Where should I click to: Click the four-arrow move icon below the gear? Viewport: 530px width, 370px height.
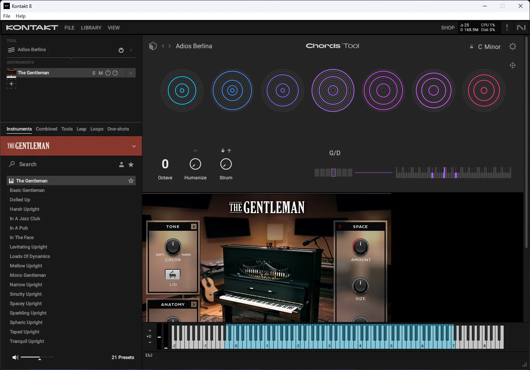(x=513, y=65)
